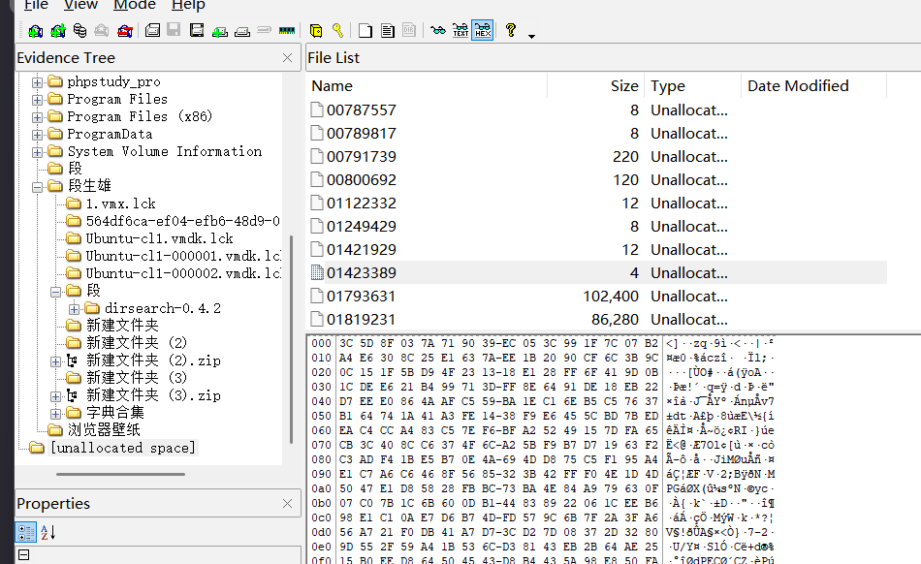The image size is (921, 564).
Task: Collapse the 段生雄 folder node
Action: click(x=37, y=187)
